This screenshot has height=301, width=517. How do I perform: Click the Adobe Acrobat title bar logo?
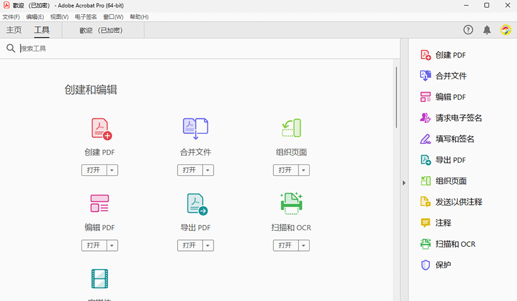7,5
